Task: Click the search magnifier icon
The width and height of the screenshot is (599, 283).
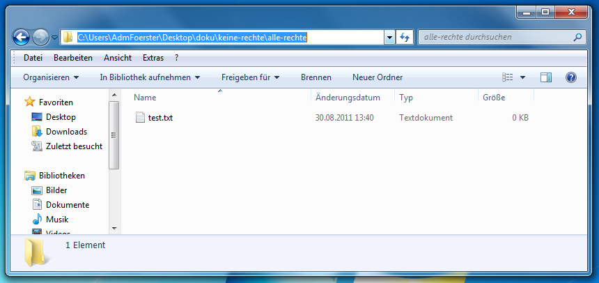Action: (x=577, y=37)
